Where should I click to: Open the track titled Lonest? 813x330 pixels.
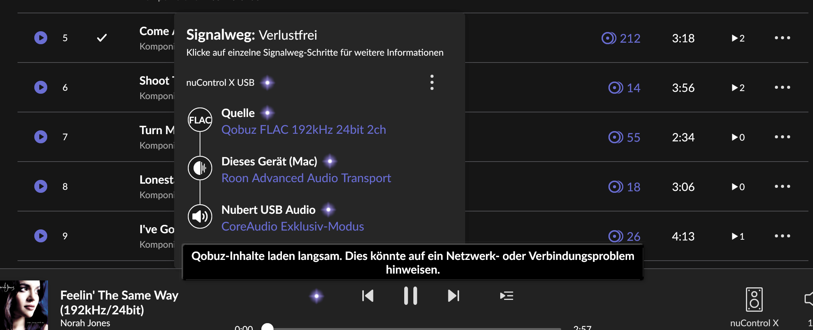[157, 179]
